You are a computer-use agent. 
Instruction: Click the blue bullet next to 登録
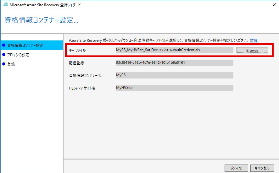pos(4,64)
